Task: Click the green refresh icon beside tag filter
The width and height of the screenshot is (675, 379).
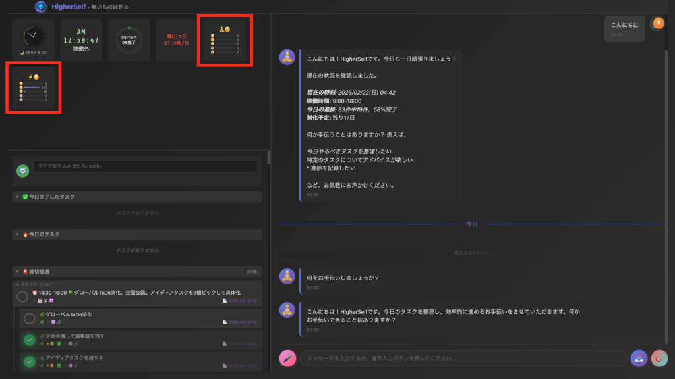Action: pos(23,171)
